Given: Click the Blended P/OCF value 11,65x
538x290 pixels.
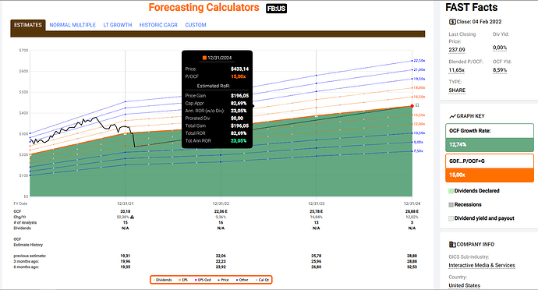Looking at the screenshot, I should (x=456, y=70).
